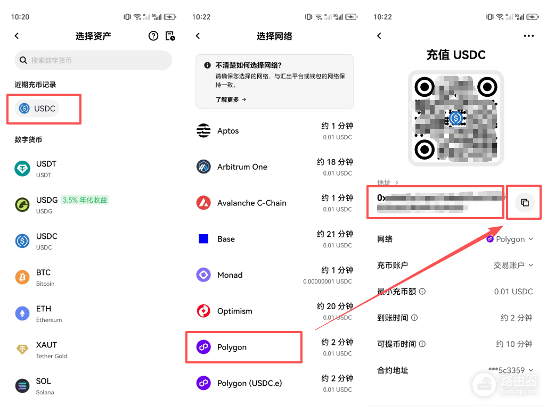Select recent USDC chip under 近期充币记录
Image resolution: width=547 pixels, height=406 pixels.
37,109
